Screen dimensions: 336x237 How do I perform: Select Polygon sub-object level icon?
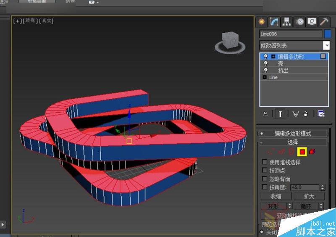tap(302, 152)
